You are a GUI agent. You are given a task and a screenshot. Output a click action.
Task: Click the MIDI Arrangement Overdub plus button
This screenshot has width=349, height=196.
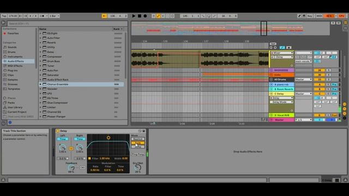(x=154, y=16)
